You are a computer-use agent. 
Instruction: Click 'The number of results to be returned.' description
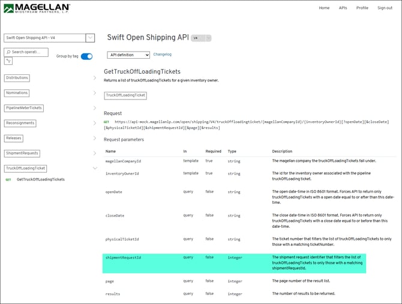(304, 293)
